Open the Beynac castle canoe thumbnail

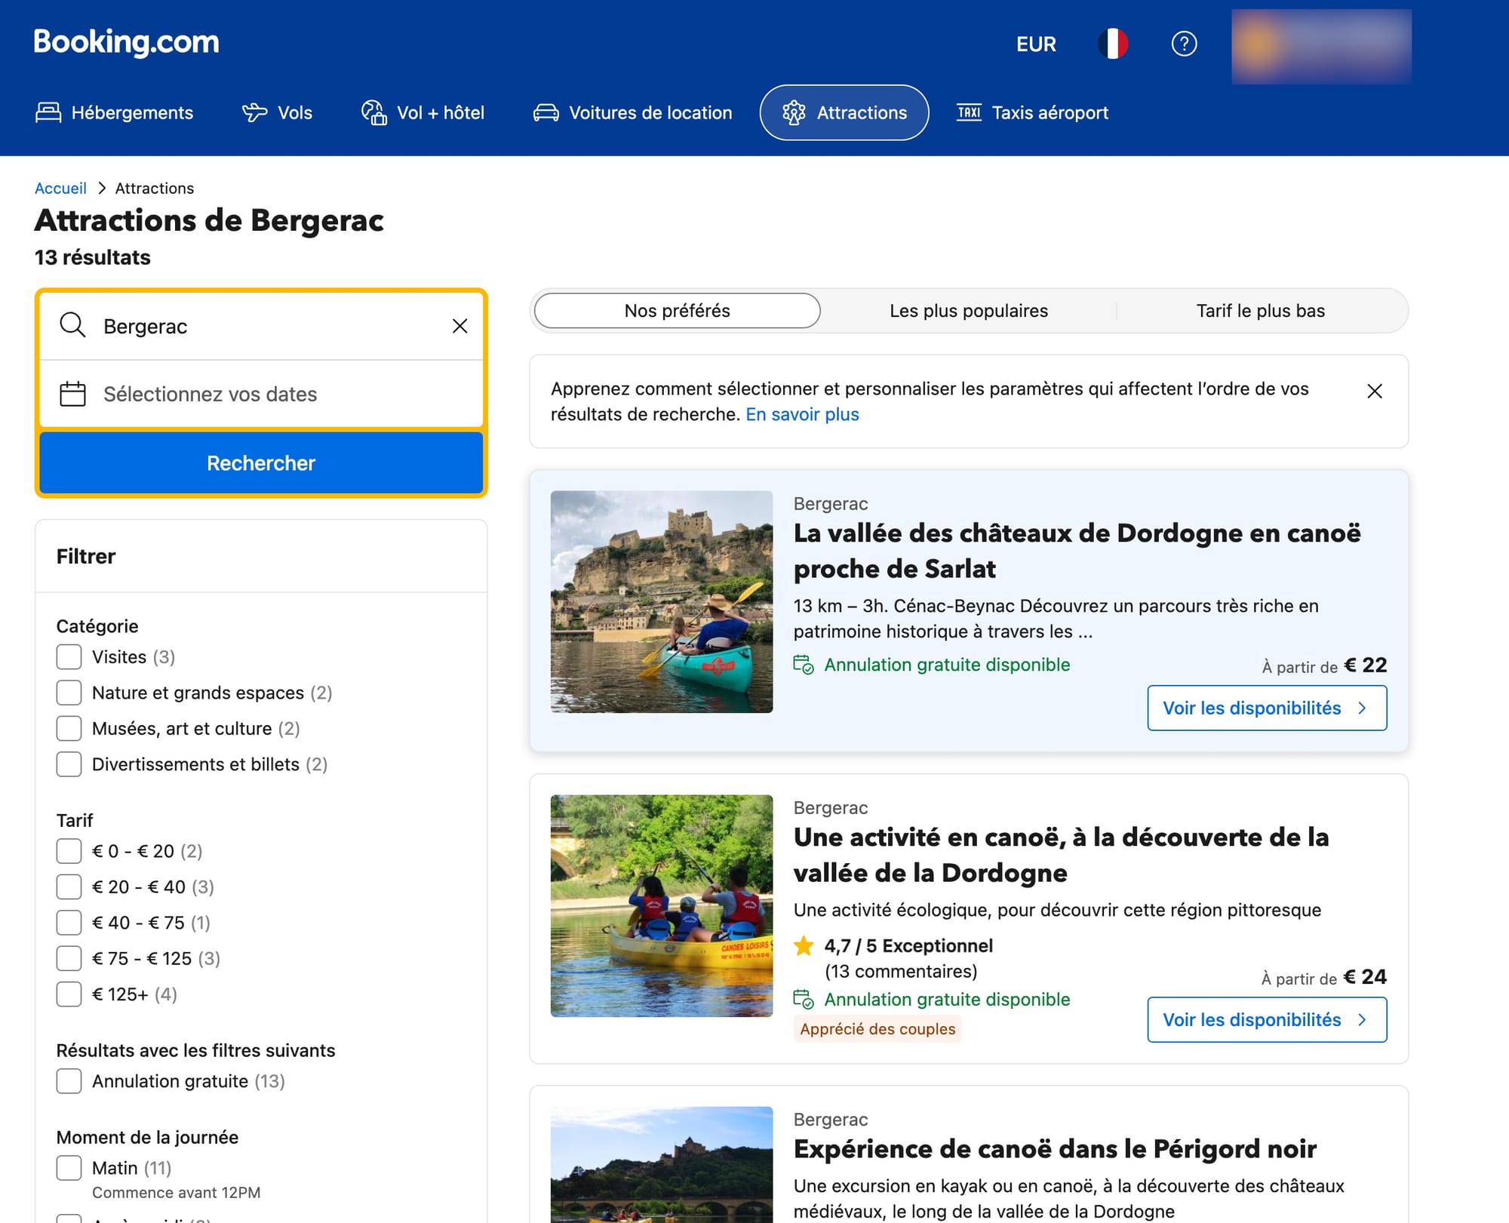click(661, 601)
